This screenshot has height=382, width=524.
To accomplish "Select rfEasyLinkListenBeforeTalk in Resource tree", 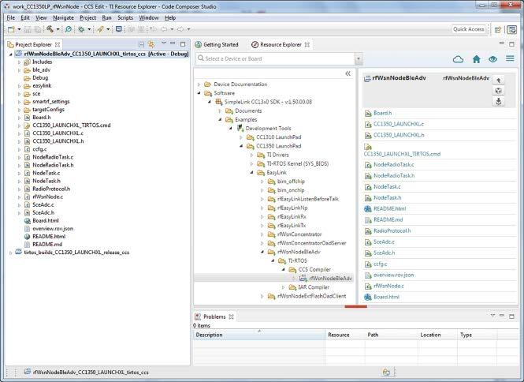I will coord(308,199).
